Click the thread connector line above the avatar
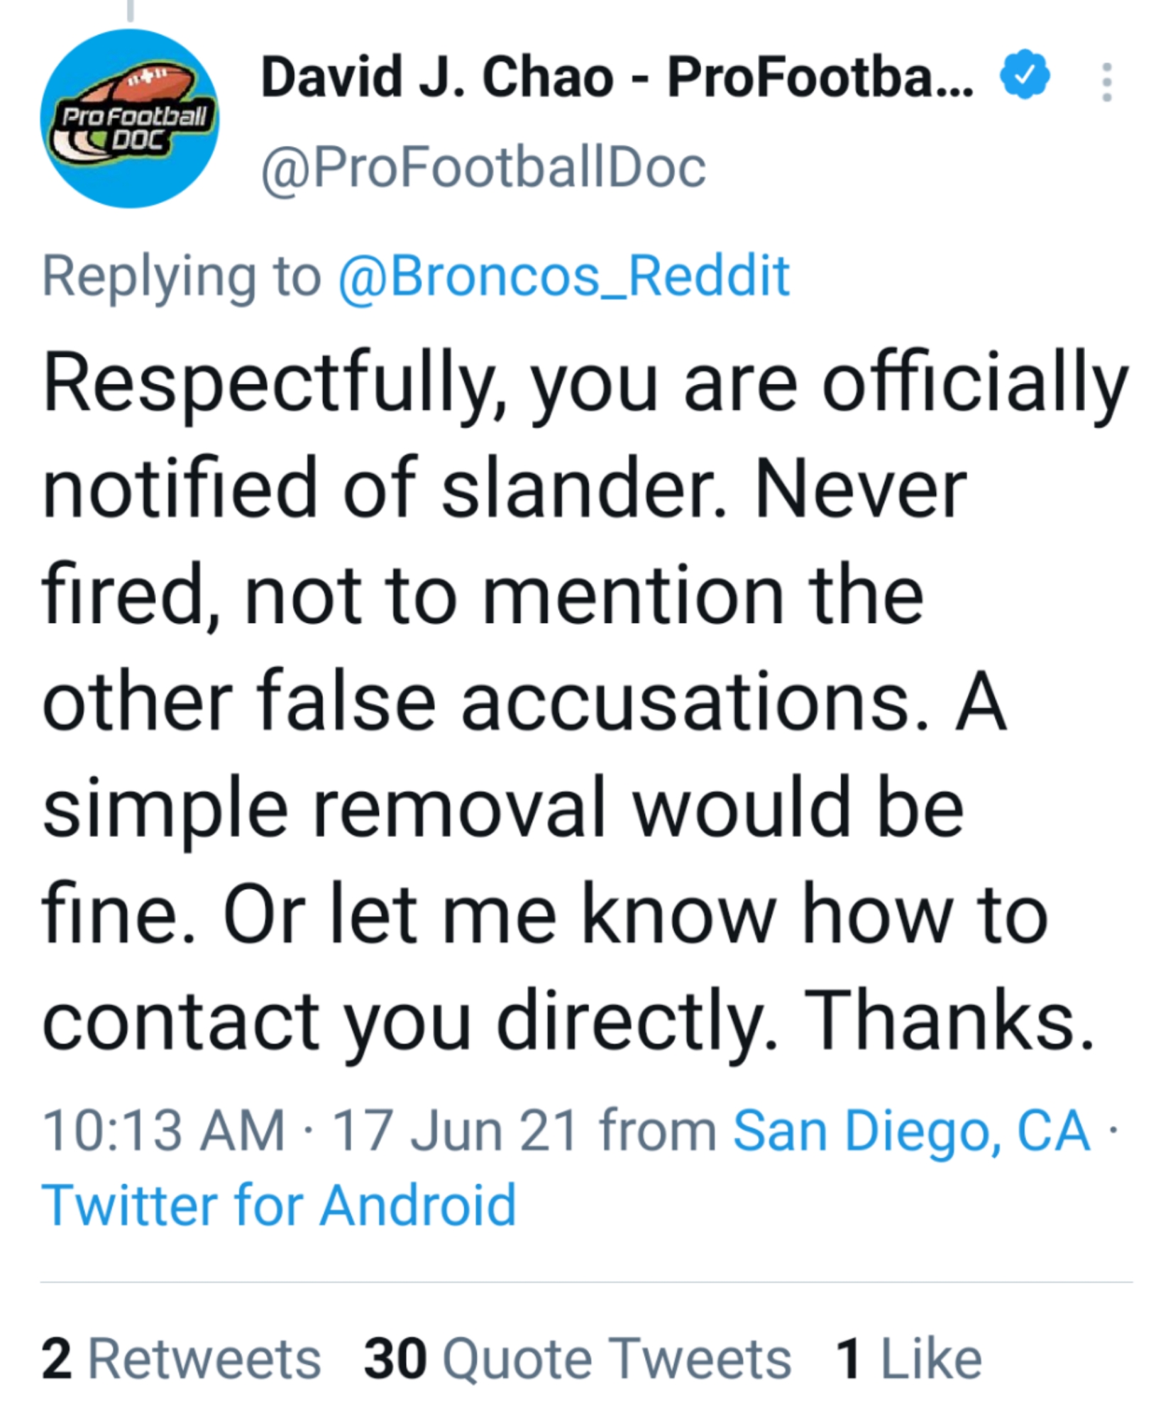 click(130, 10)
